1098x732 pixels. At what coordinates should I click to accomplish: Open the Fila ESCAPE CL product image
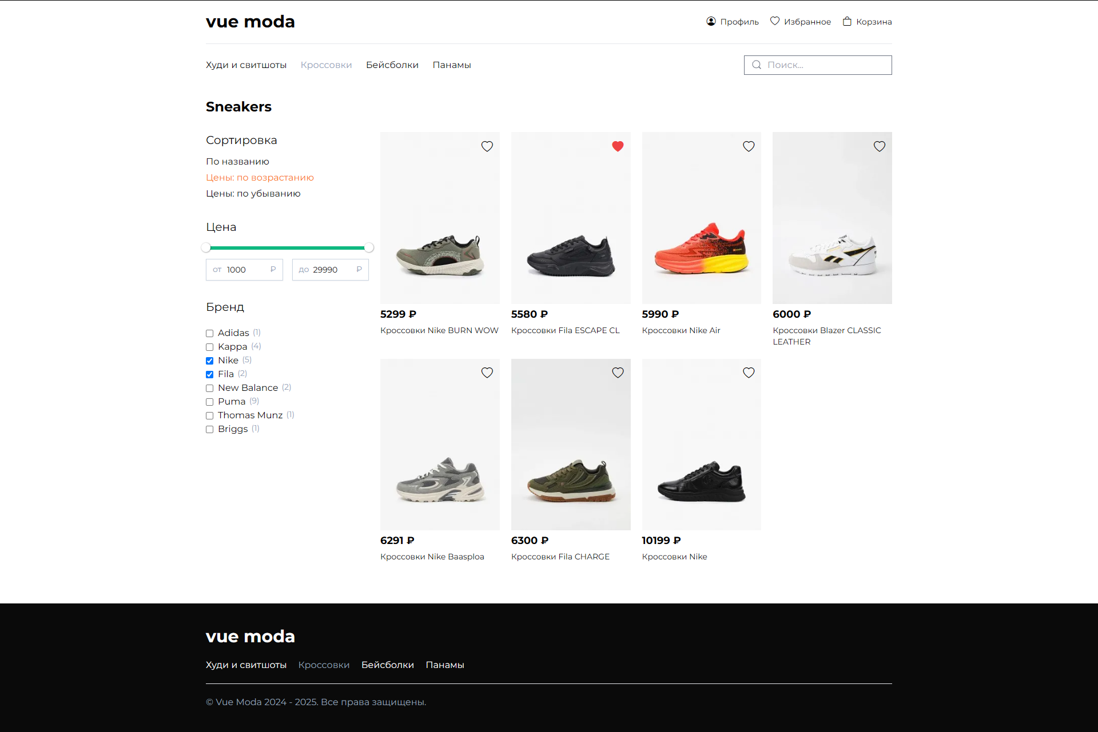(571, 218)
